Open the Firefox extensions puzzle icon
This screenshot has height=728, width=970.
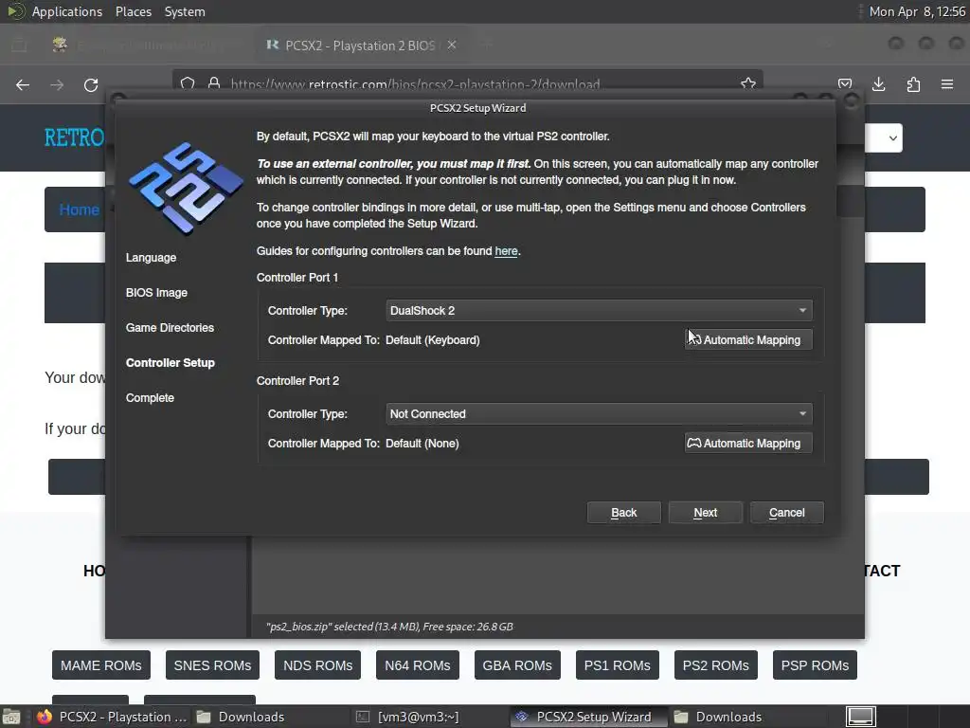(x=913, y=84)
